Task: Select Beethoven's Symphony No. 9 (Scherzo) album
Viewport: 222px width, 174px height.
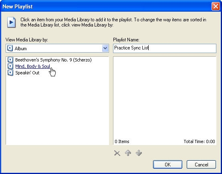Action: tap(53, 60)
